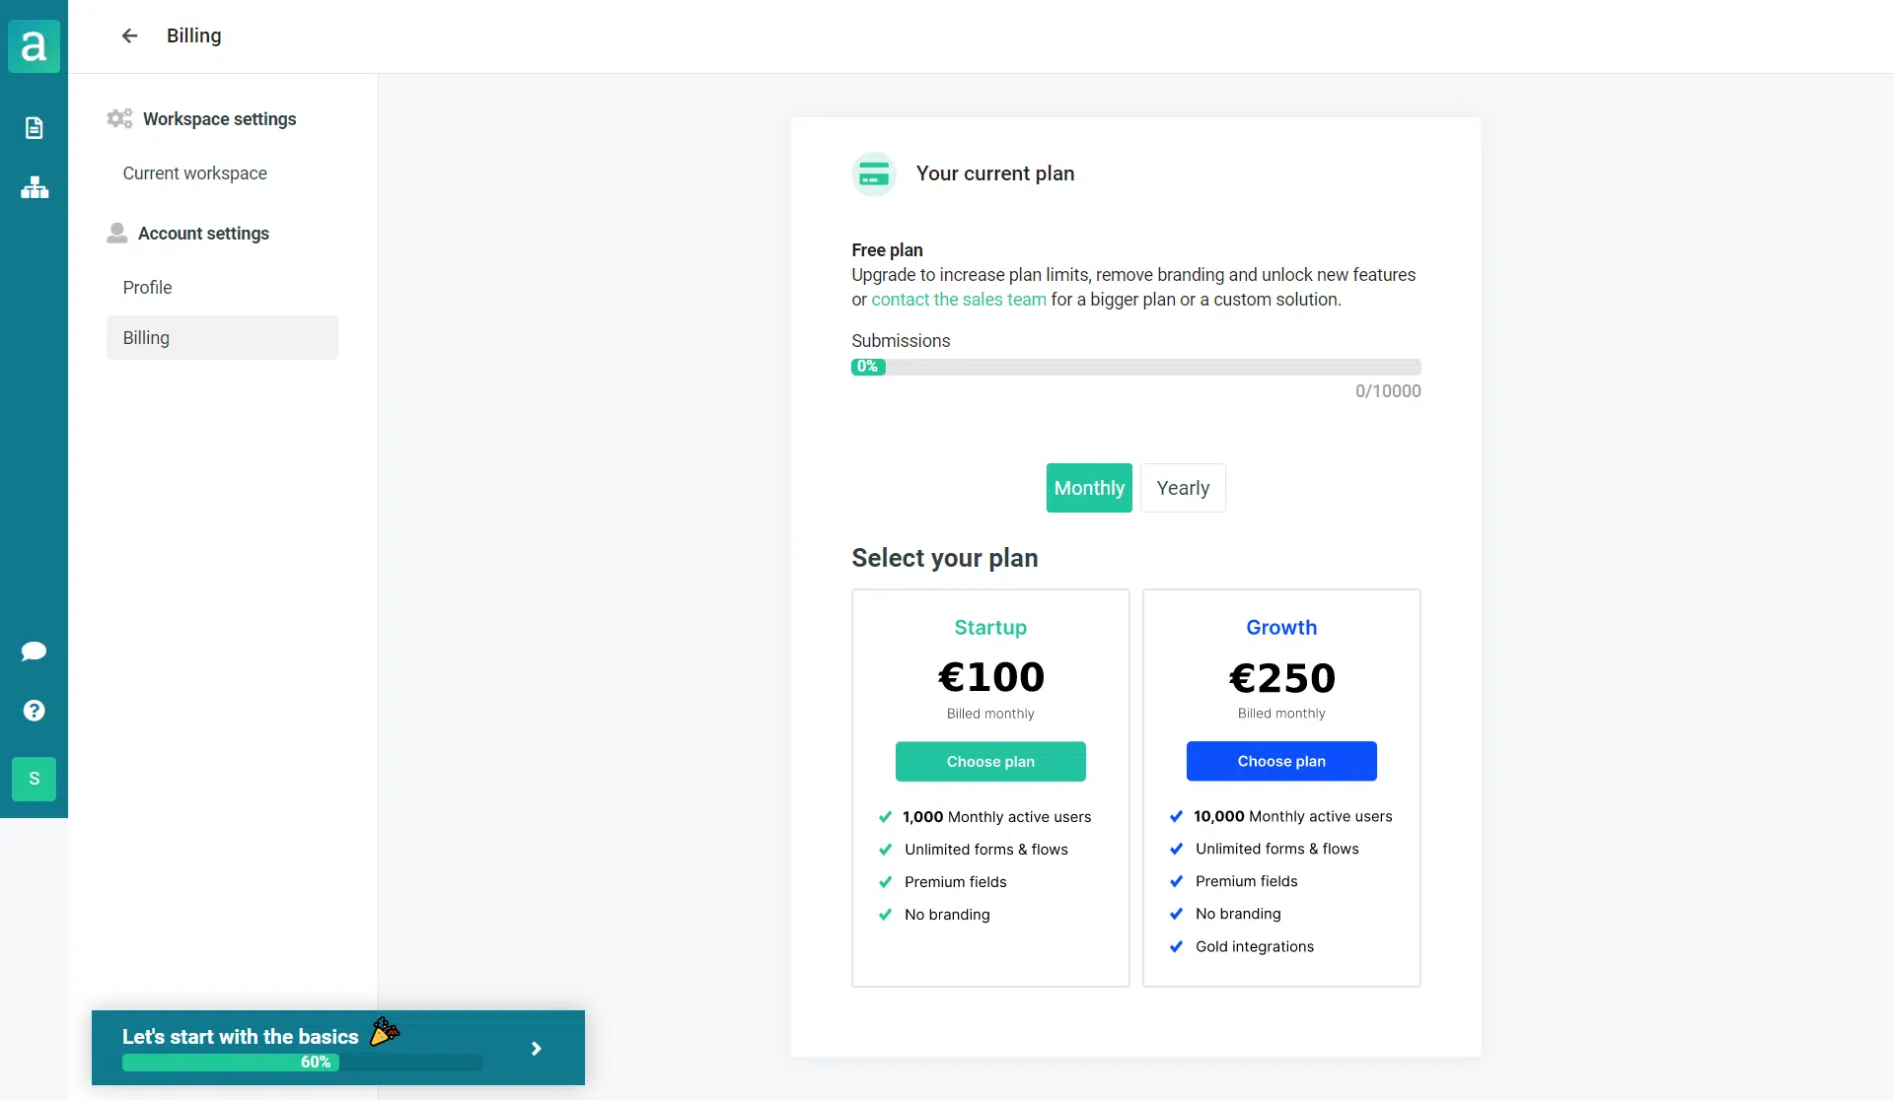Switch billing period to Yearly

pyautogui.click(x=1182, y=488)
